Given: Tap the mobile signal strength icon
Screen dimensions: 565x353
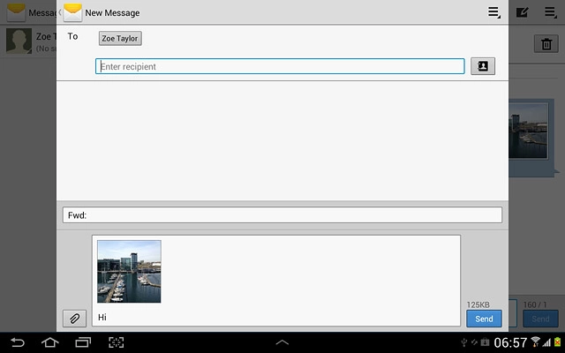Looking at the screenshot, I should [547, 342].
